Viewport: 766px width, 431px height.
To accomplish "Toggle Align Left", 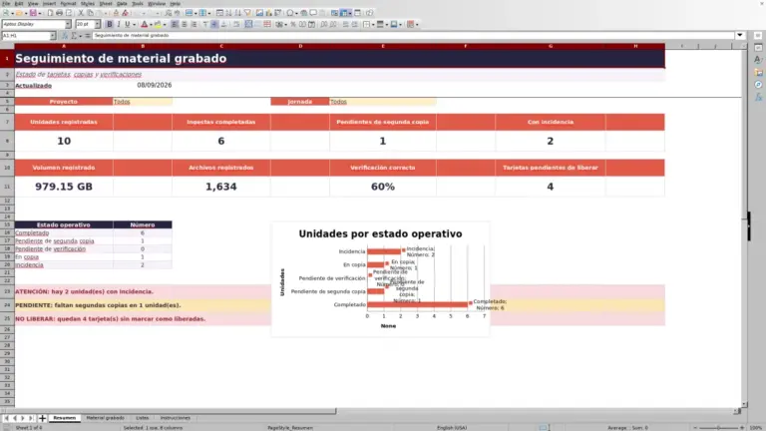I will [175, 24].
